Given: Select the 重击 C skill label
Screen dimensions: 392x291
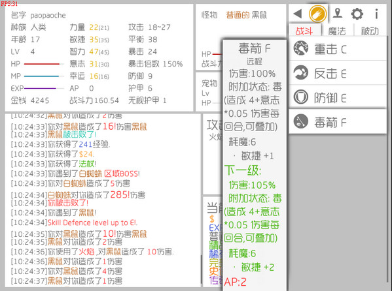Looking at the screenshot, I should point(330,49).
